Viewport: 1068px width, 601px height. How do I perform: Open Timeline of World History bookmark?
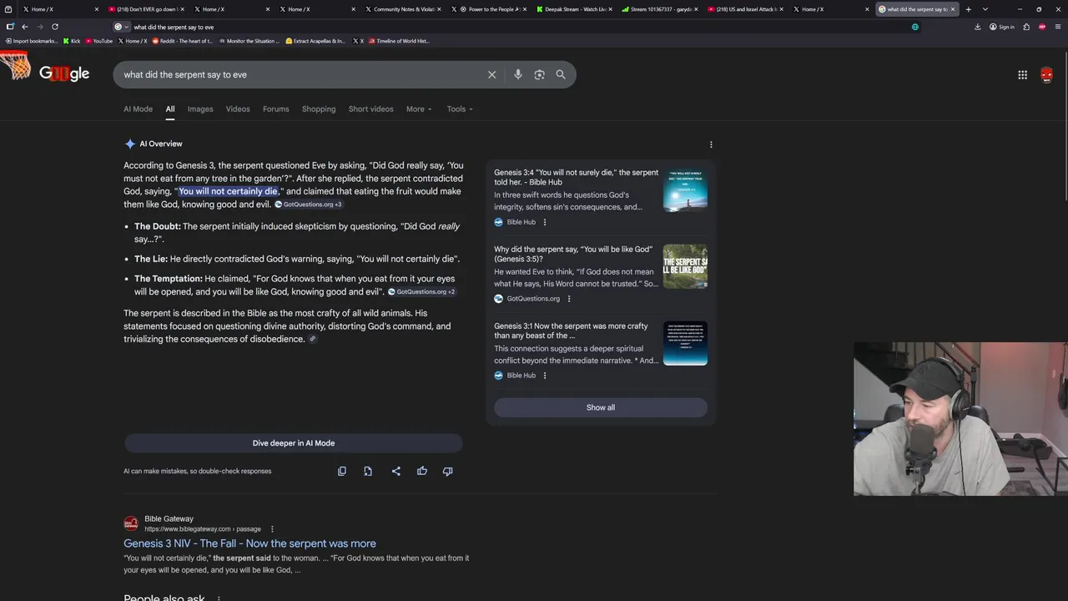[398, 41]
